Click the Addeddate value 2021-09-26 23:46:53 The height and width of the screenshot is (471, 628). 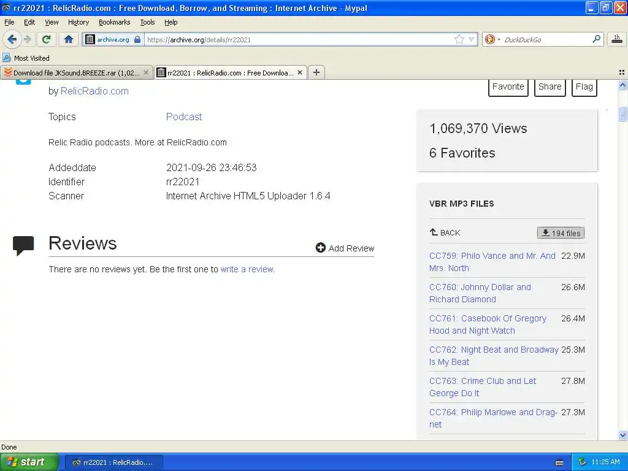pyautogui.click(x=211, y=167)
